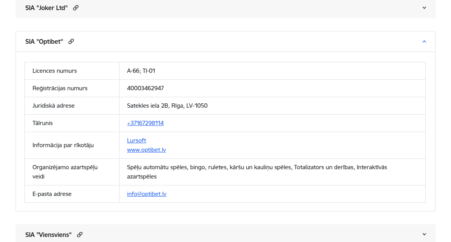The width and height of the screenshot is (451, 242).
Task: Click the Informācija par rīkotāju label
Action: [x=63, y=145]
